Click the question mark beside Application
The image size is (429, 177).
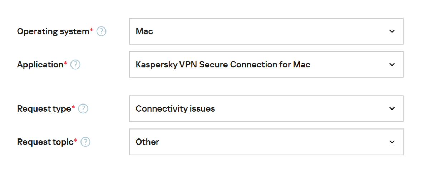pos(75,65)
